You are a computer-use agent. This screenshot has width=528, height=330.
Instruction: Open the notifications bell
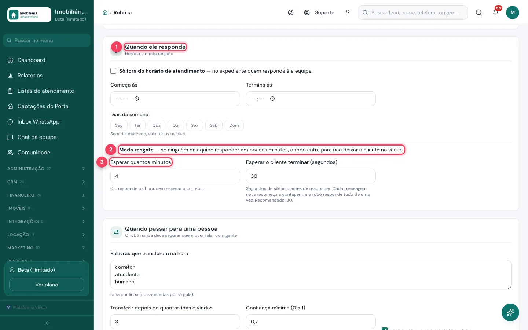pos(496,12)
